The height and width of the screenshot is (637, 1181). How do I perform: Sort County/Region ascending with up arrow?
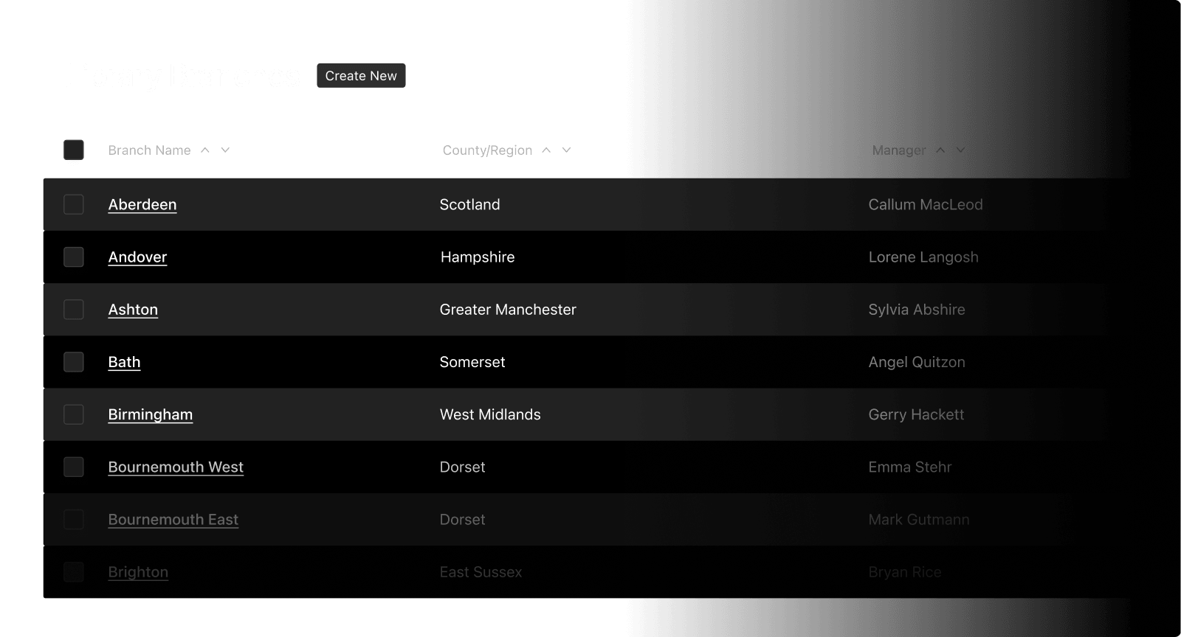coord(546,150)
